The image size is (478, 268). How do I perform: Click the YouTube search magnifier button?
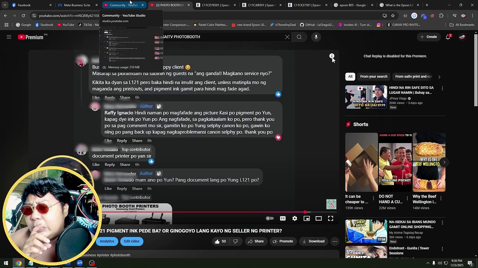[299, 37]
